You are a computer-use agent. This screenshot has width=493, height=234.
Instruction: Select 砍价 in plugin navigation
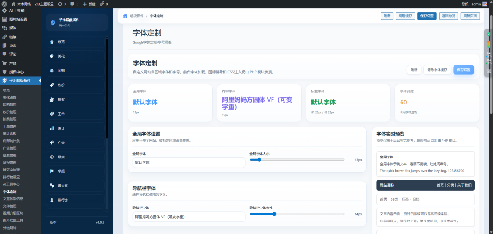75,85
